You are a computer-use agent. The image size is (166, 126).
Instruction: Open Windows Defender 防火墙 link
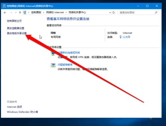tap(22, 112)
